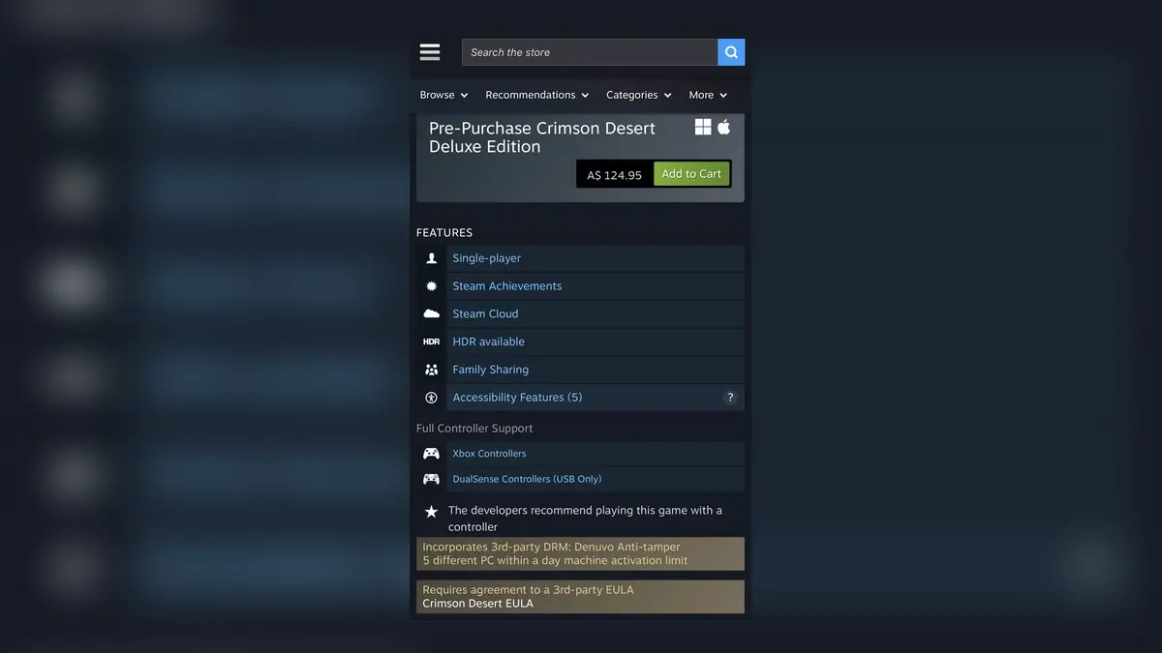1162x653 pixels.
Task: Click the Steam Achievements icon
Action: 430,285
